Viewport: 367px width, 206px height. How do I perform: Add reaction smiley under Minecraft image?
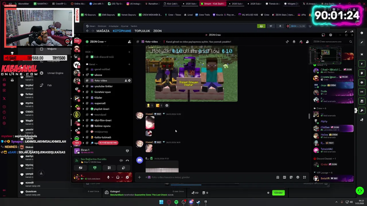[167, 106]
